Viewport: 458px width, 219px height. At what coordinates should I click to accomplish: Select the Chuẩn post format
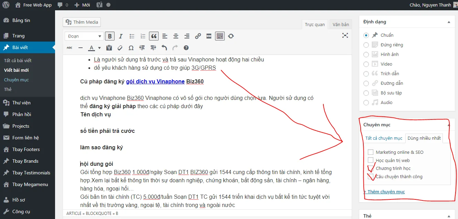[366, 35]
